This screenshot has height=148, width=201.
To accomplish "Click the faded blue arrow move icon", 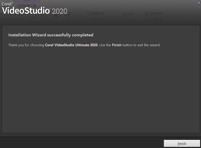I will point(33,17).
